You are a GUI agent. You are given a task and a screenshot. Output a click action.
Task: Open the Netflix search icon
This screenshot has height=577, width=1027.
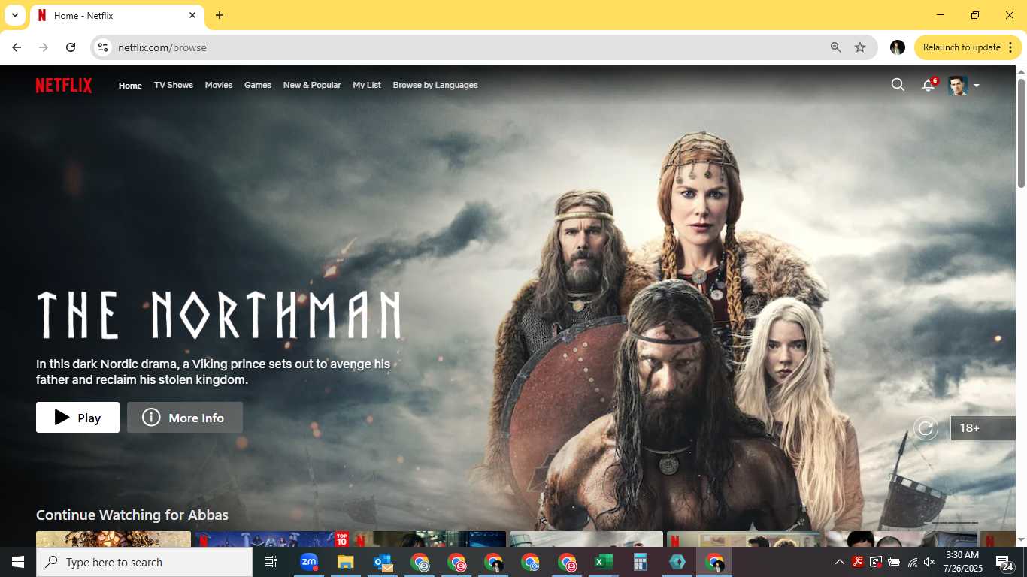pos(898,85)
